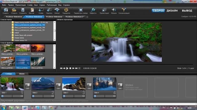Screen dimensions: 197x110
Task: Expand the output folder tree node
Action: (11, 33)
